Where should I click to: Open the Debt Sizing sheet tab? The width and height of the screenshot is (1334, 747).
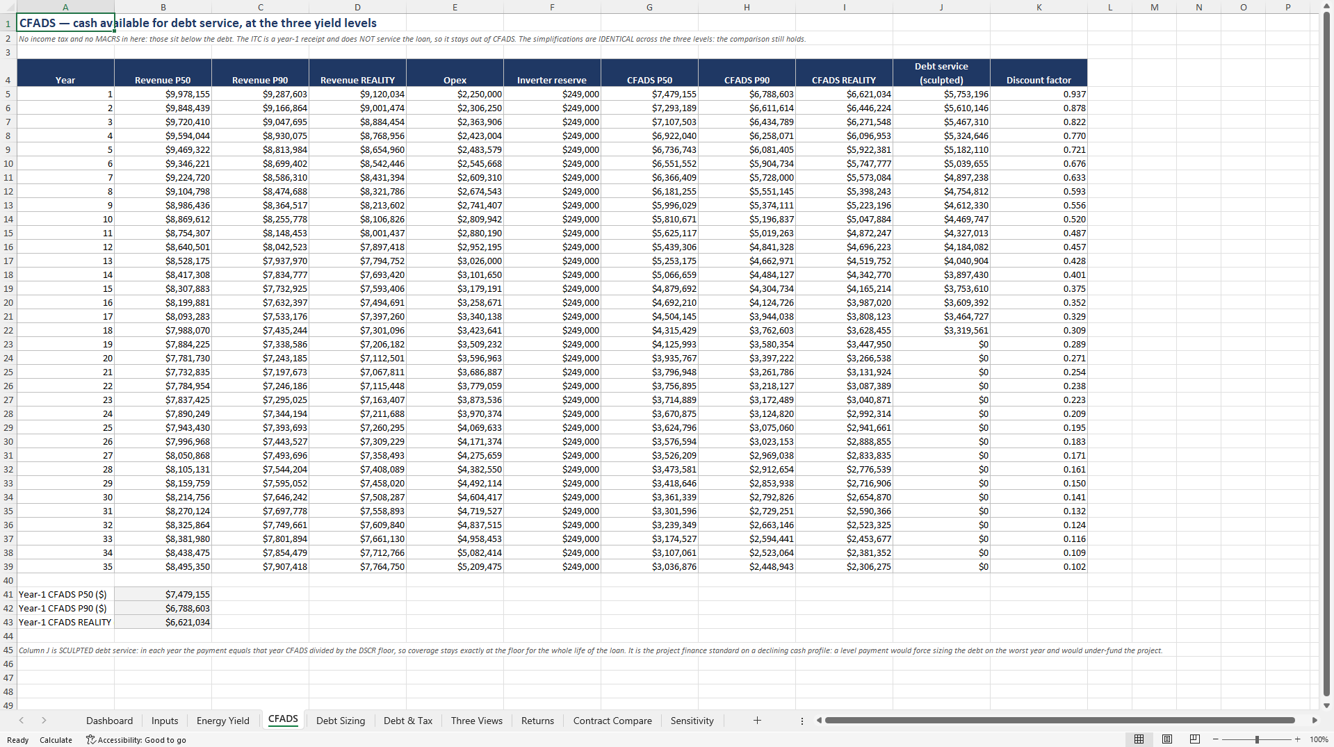(341, 721)
